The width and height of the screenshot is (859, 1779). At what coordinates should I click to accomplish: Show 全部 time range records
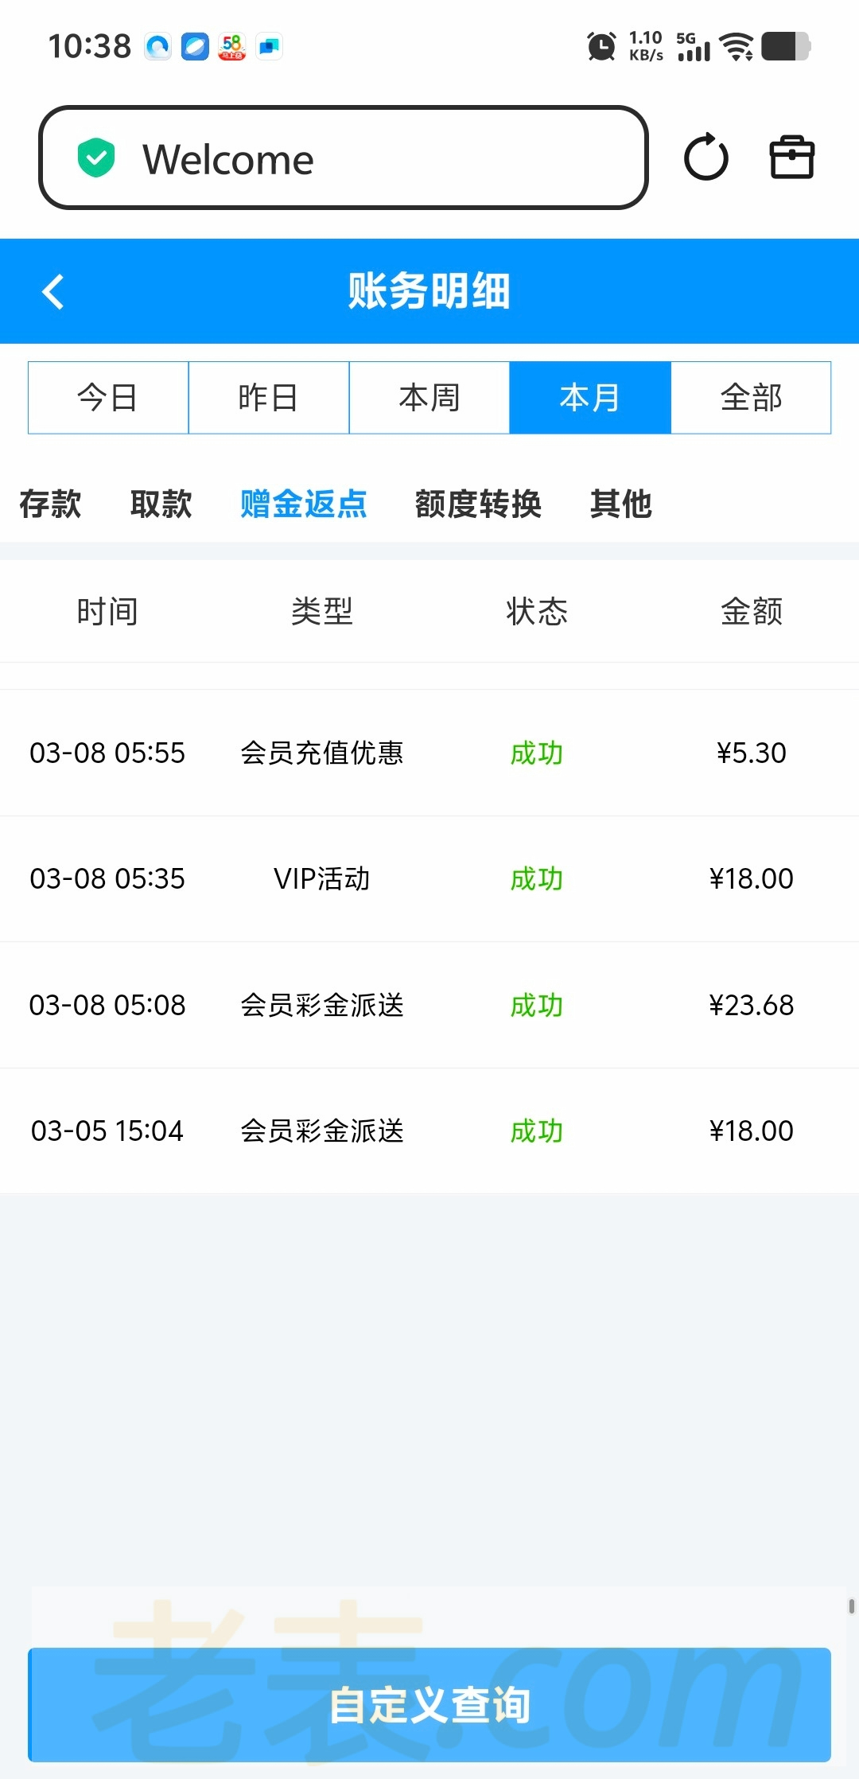point(751,398)
